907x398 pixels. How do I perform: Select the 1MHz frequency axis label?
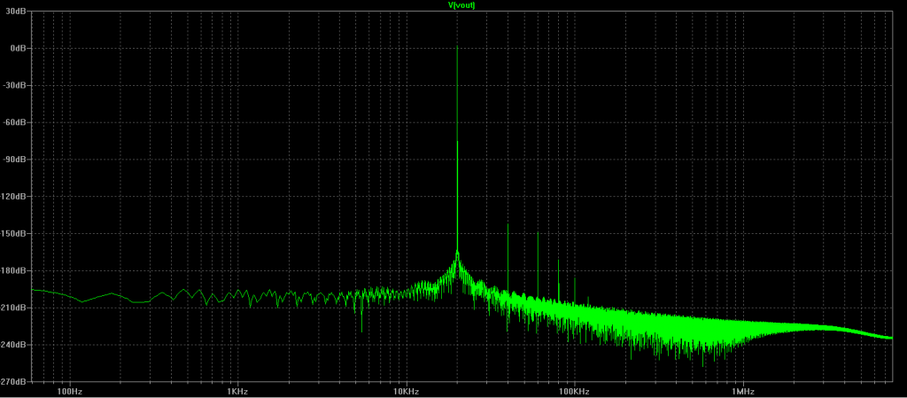[x=742, y=391]
